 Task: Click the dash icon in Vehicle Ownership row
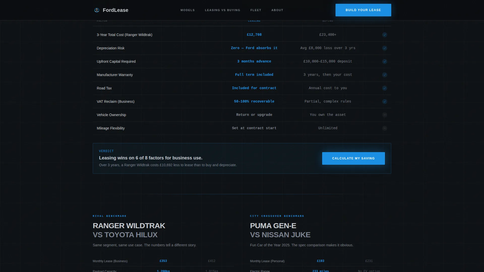[385, 115]
